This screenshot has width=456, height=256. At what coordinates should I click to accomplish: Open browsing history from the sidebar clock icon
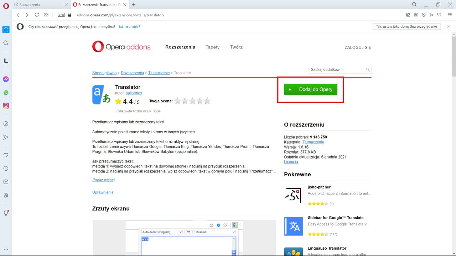tap(6, 168)
